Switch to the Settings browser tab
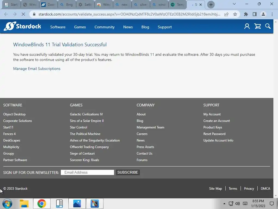278x209 pixels. [x=85, y=5]
